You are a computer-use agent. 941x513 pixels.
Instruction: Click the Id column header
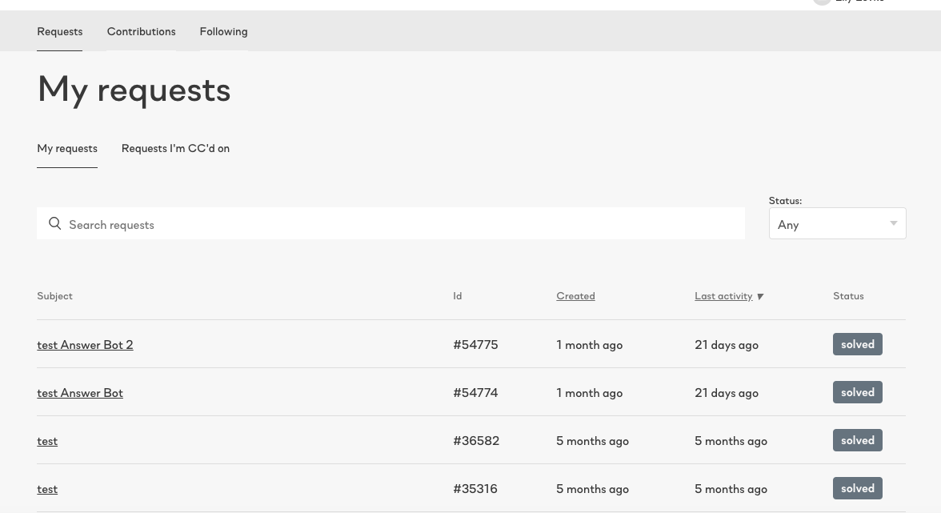click(x=458, y=296)
